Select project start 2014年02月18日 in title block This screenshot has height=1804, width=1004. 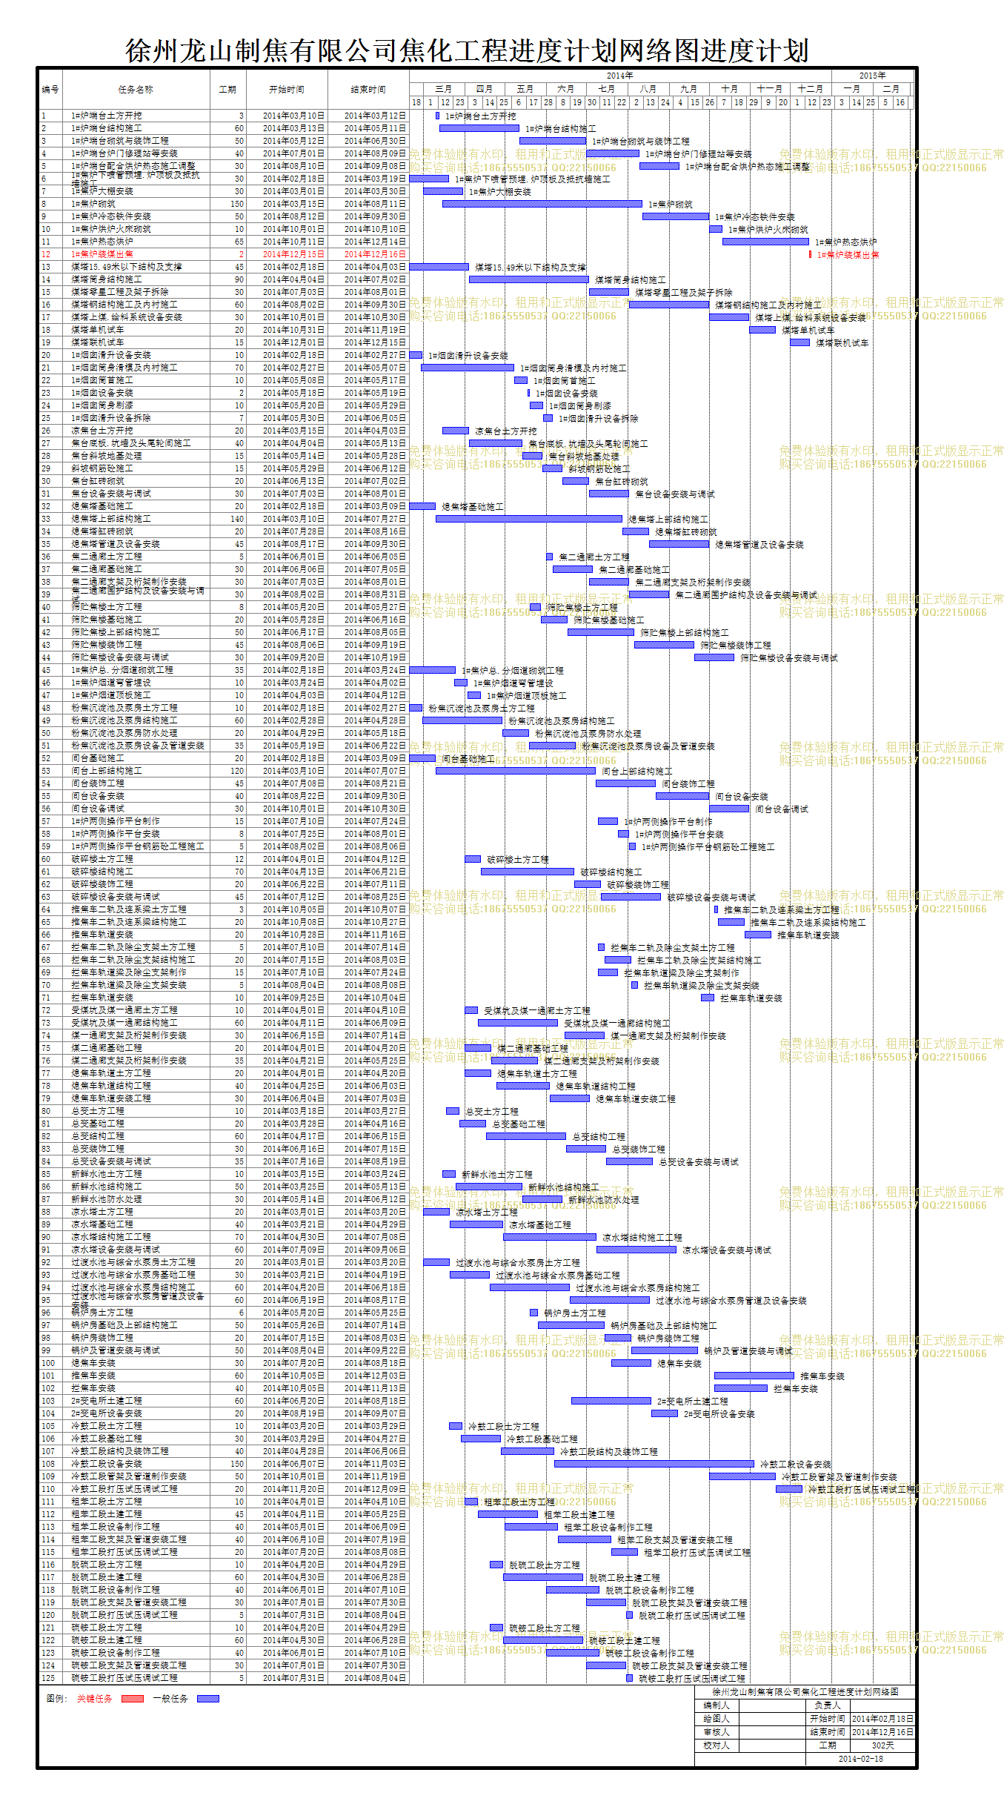(x=882, y=1719)
